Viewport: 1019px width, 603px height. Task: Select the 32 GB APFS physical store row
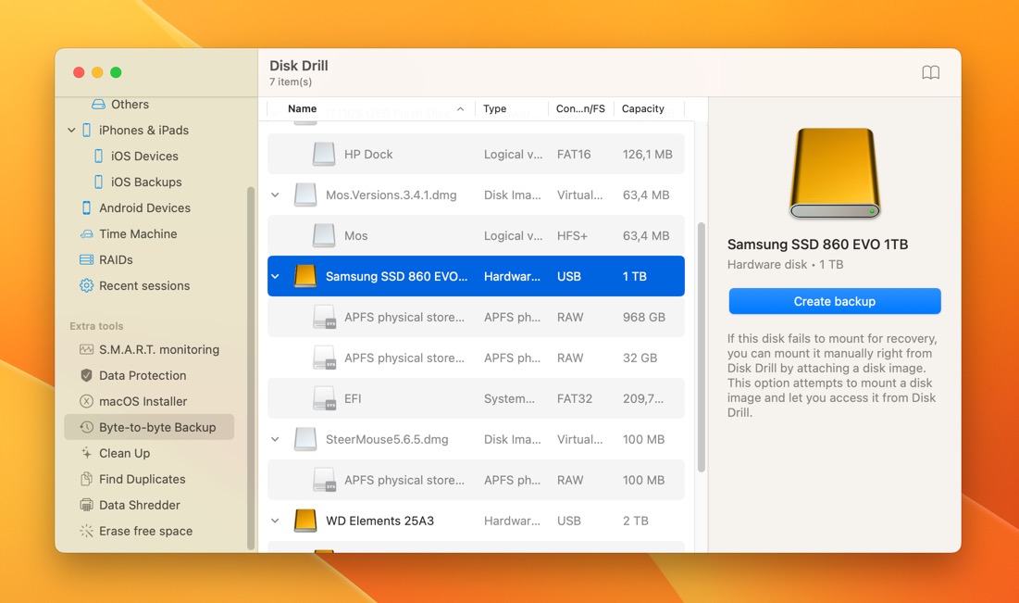tap(476, 358)
